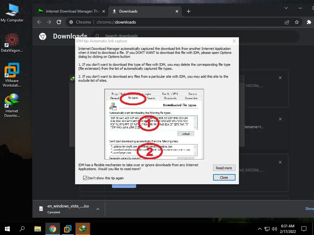Image resolution: width=314 pixels, height=235 pixels.
Task: Show hidden system tray icons
Action: tap(259, 229)
